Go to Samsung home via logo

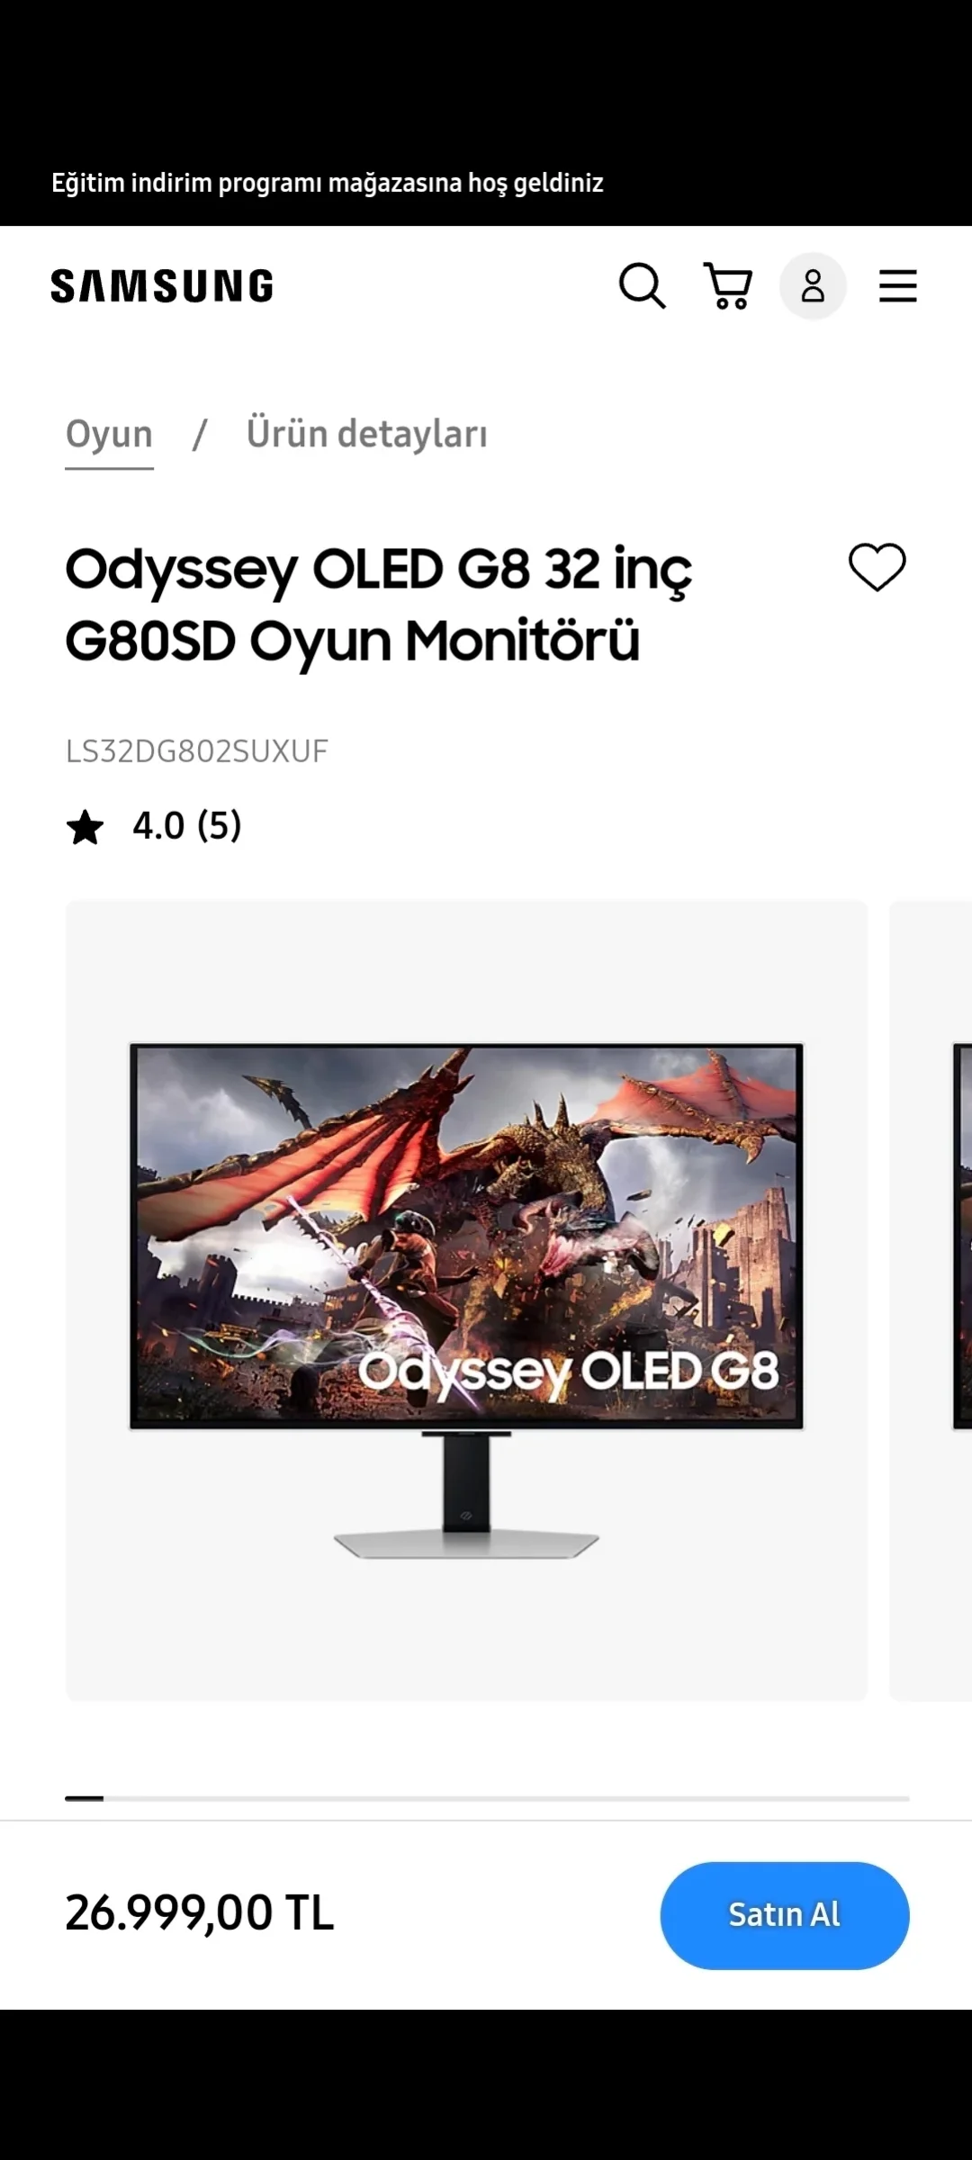pyautogui.click(x=162, y=286)
